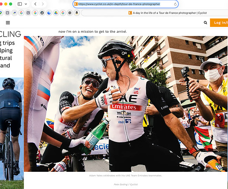Click the 'CLING' advert headline text
This screenshot has width=228, height=189.
pos(10,34)
